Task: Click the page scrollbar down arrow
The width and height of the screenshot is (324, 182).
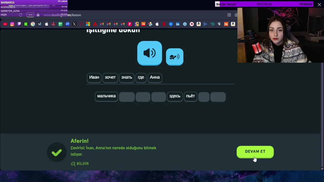Action: [322, 169]
